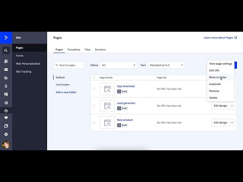
Task: Open the Settings gear icon
Action: tap(6, 134)
